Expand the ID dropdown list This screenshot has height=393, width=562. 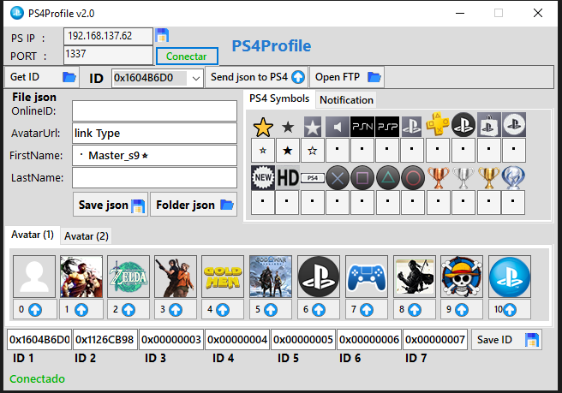(x=196, y=78)
